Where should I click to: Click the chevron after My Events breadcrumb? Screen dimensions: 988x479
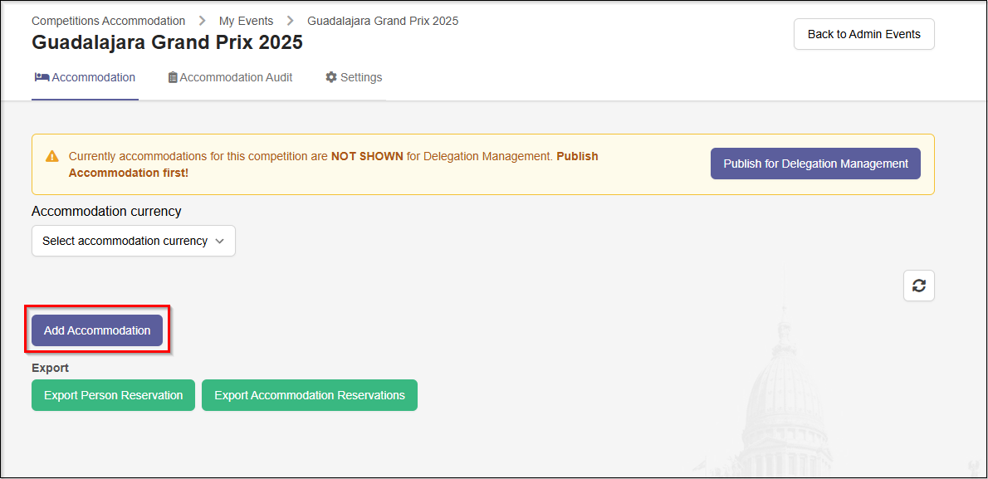pos(291,21)
